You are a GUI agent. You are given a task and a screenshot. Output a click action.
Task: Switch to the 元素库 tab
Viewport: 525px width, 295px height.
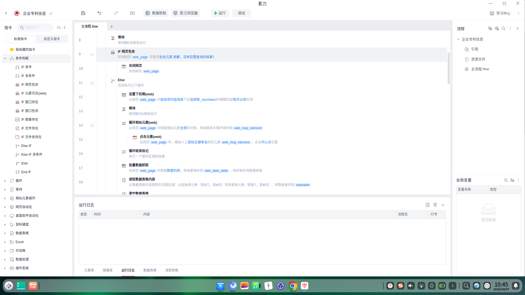coord(89,270)
